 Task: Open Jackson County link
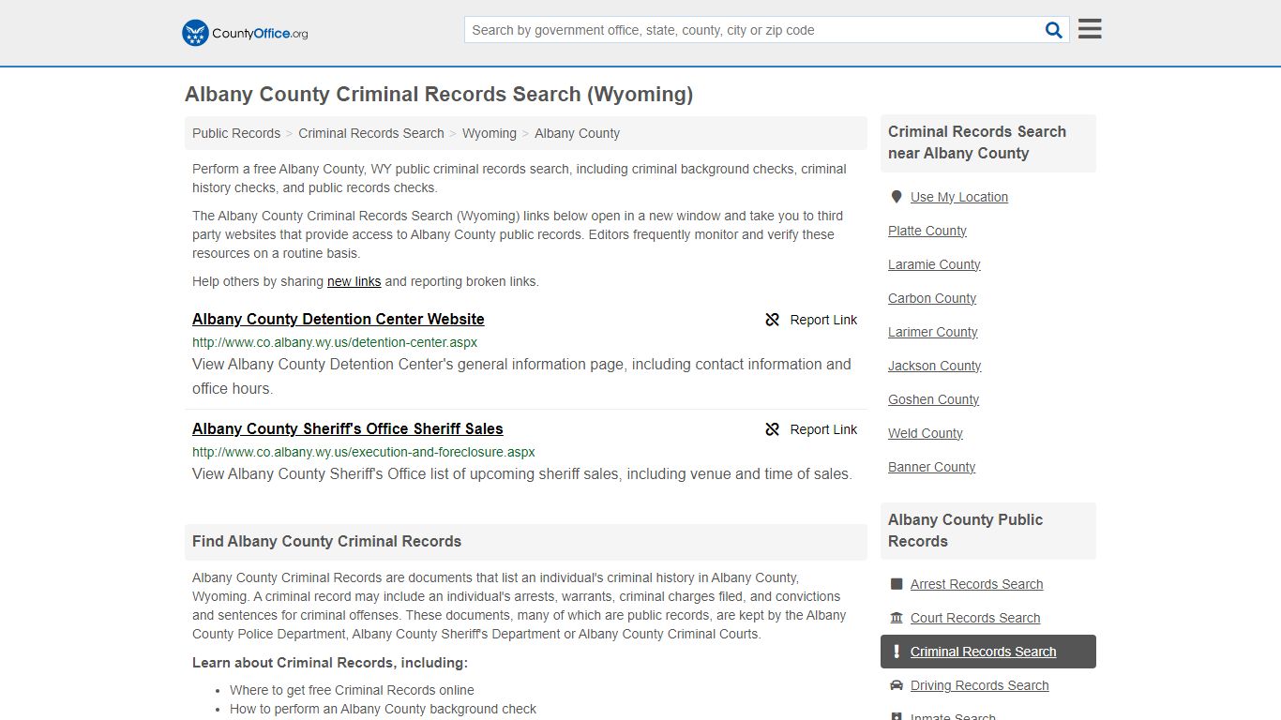tap(935, 366)
